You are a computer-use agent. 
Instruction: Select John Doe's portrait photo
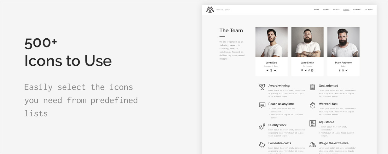tap(272, 42)
